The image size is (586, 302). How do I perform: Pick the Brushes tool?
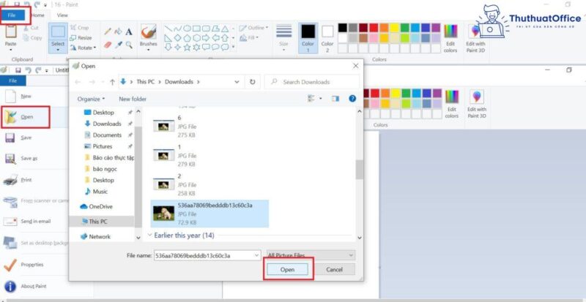click(149, 36)
